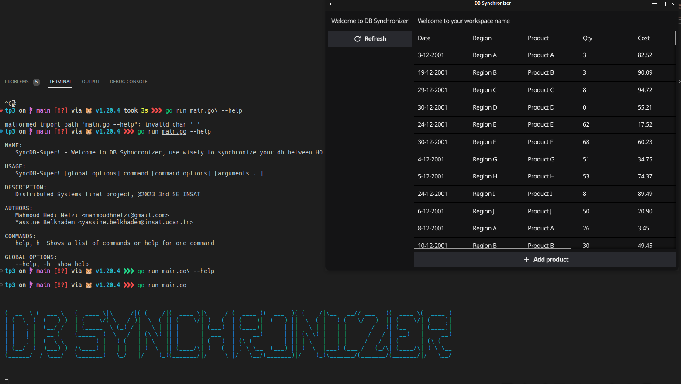
Task: Click the Product column header
Action: [550, 38]
